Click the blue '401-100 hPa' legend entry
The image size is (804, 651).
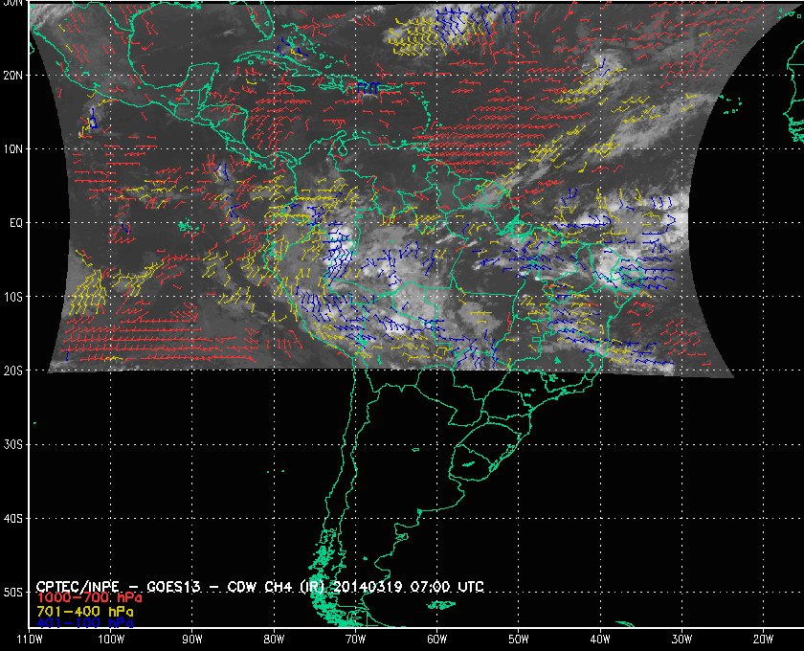pyautogui.click(x=85, y=623)
